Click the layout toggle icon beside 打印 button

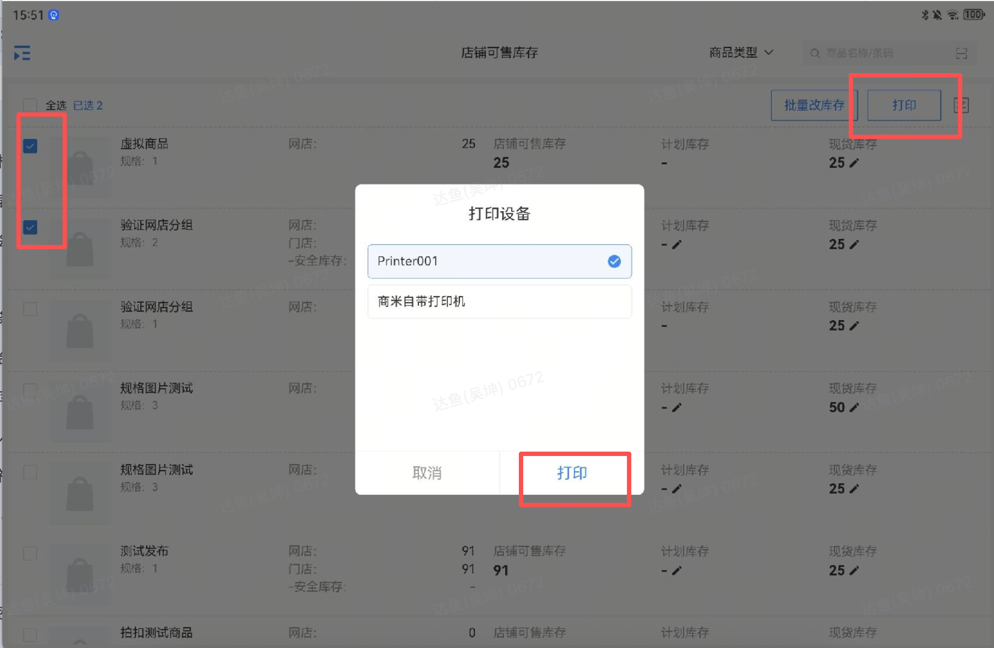click(x=961, y=105)
